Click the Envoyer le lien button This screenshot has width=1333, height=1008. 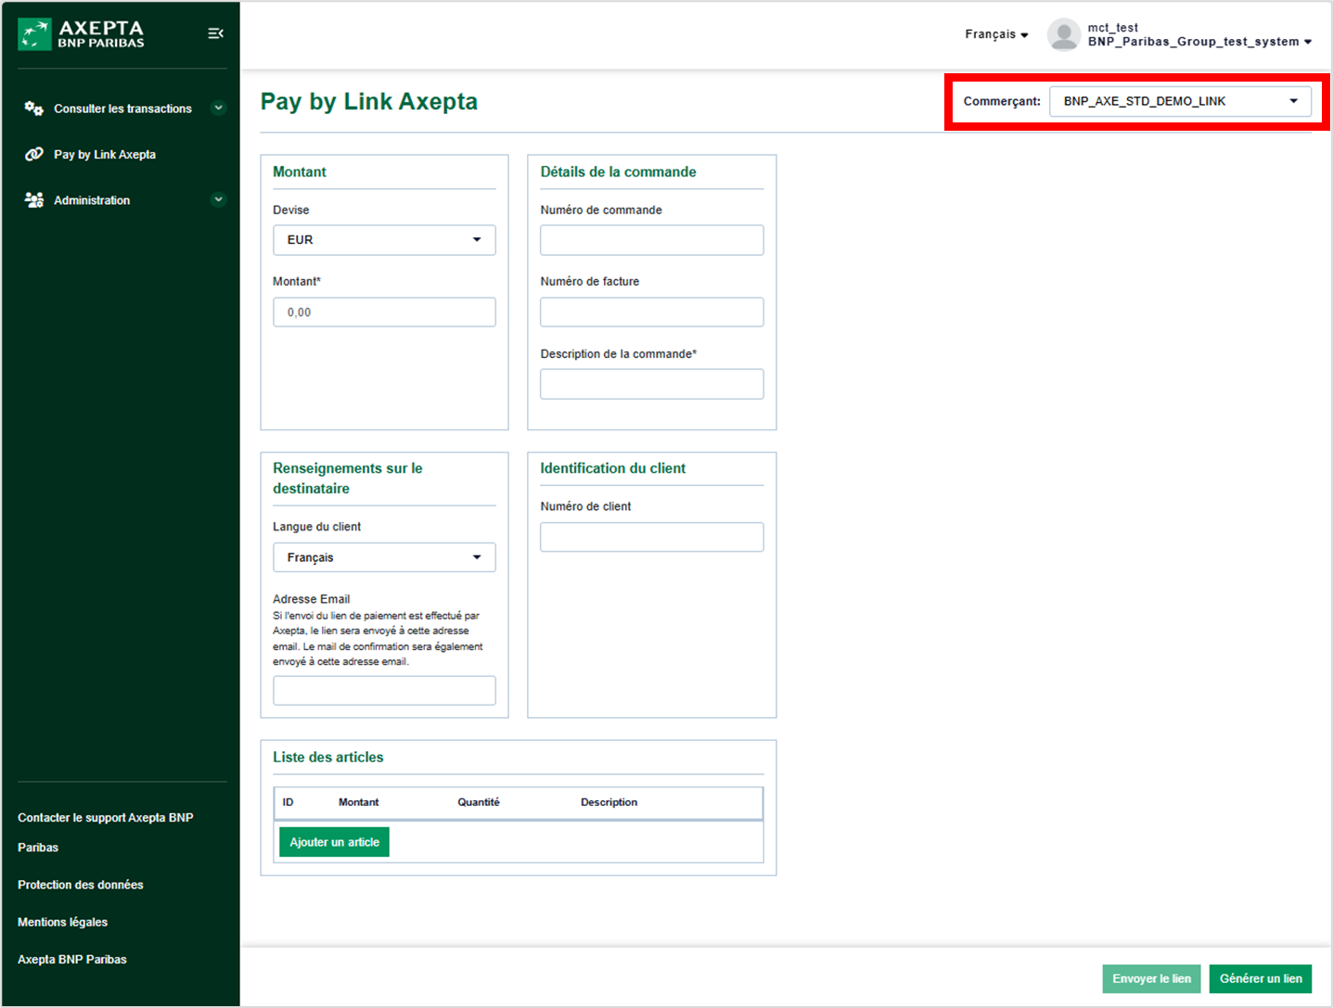(x=1151, y=978)
